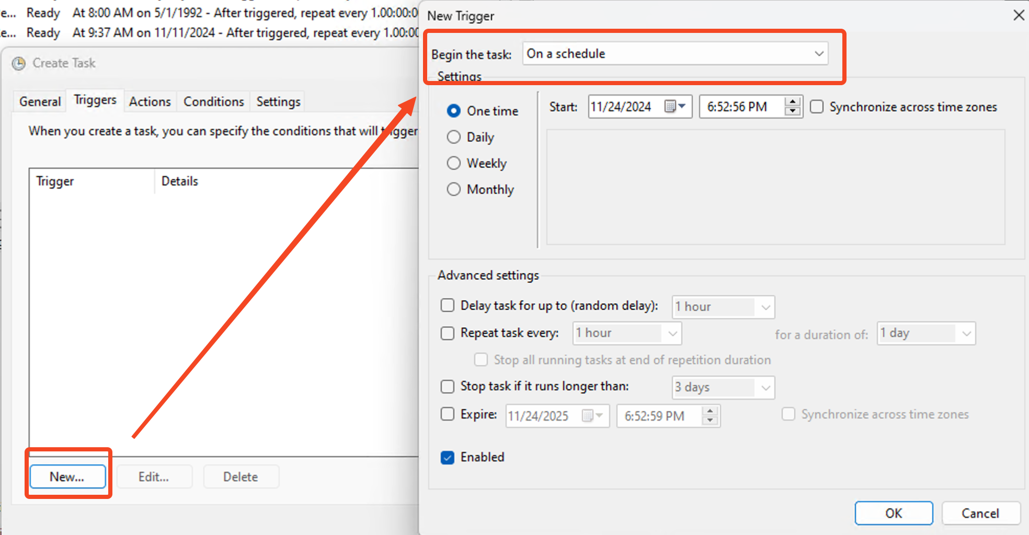Enable Repeat task every checkbox
Viewport: 1029px width, 535px height.
tap(448, 333)
